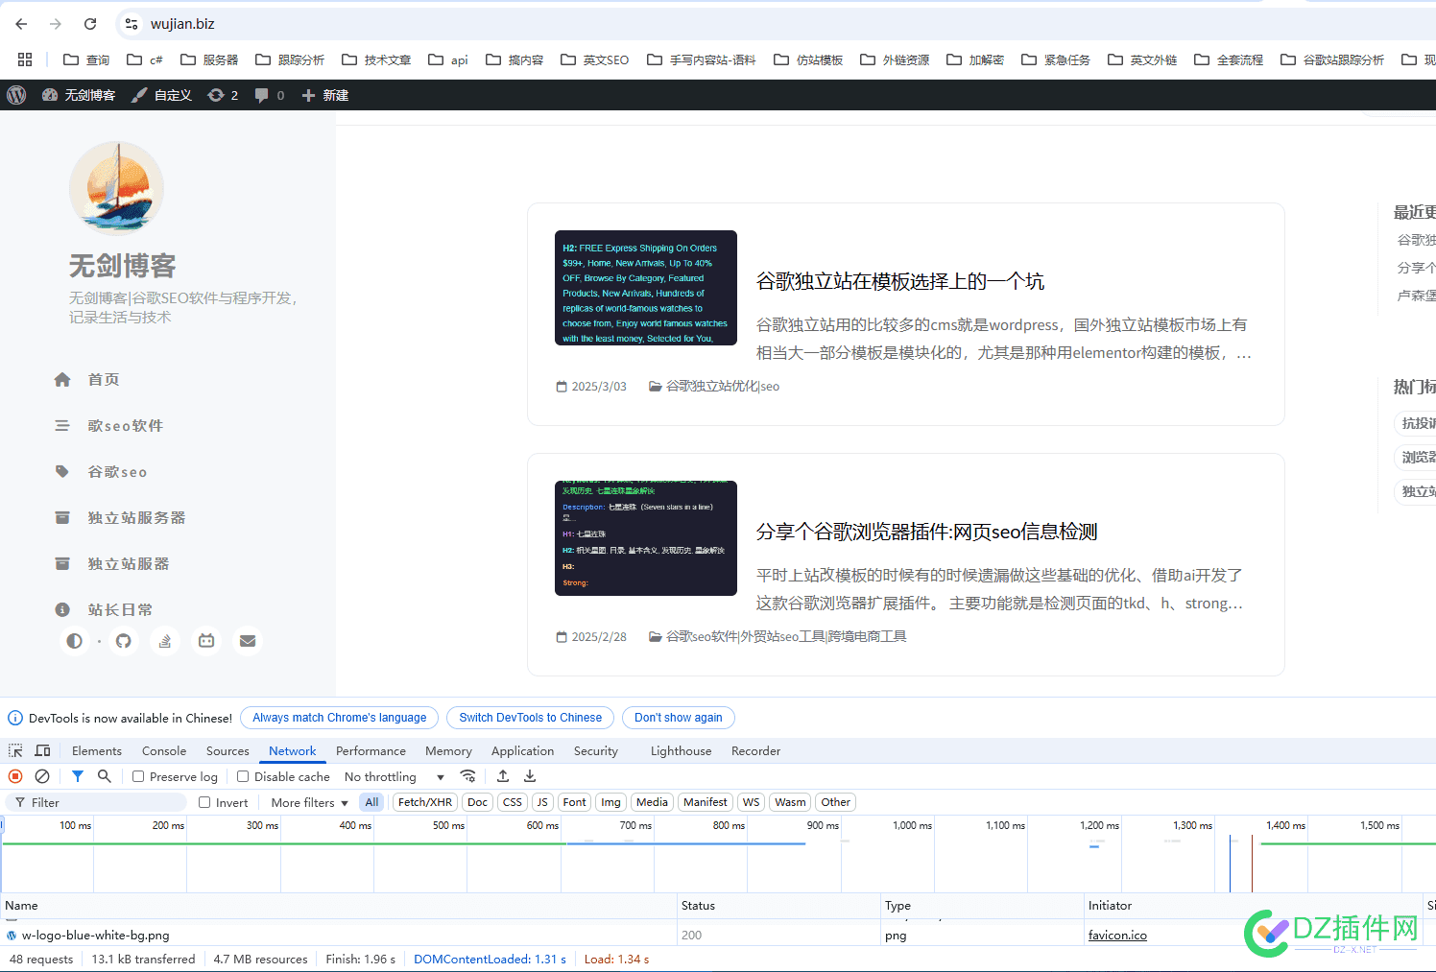This screenshot has width=1436, height=972.
Task: Click Switch DevTools to Chinese button
Action: pos(531,718)
